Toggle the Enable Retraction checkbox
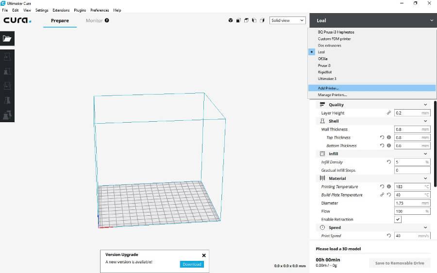This screenshot has width=437, height=273. pos(398,219)
